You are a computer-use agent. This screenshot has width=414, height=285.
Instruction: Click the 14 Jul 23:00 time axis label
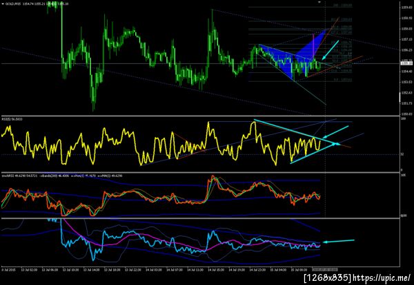click(x=257, y=270)
